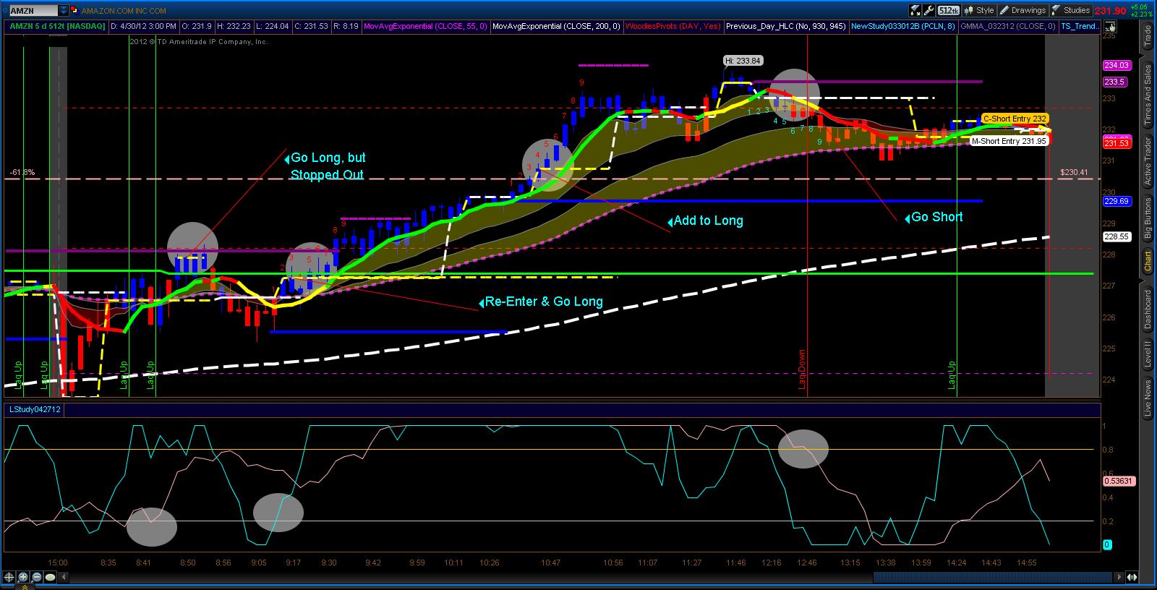Click the crosshair pan tool icon
This screenshot has width=1157, height=590.
9,577
